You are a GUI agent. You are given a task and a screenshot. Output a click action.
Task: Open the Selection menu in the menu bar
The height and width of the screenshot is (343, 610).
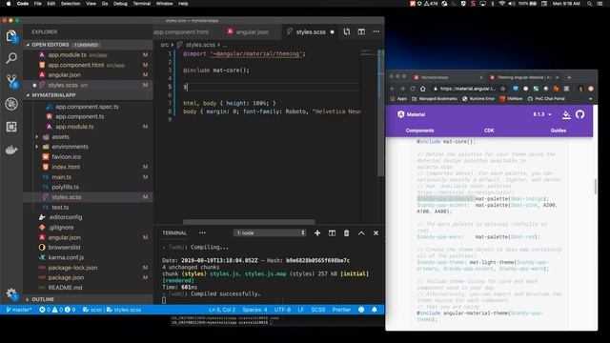pyautogui.click(x=71, y=4)
